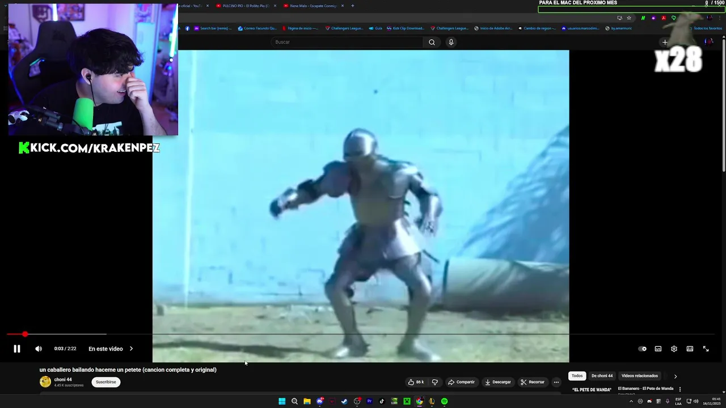Select the 'Todos' filter chip
This screenshot has height=408, width=726.
pos(577,376)
